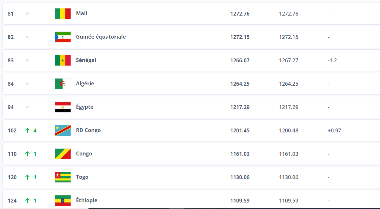
Task: Click the RD Congo flag icon
Action: [x=63, y=130]
